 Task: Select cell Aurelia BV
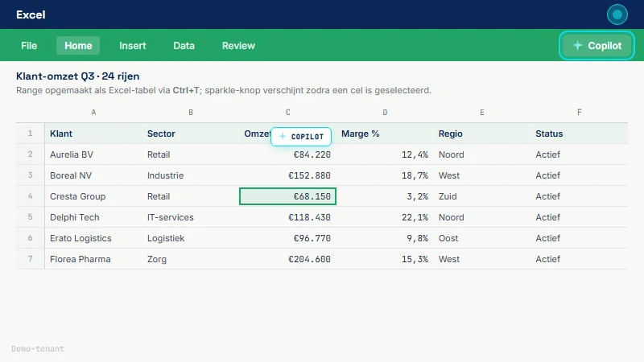93,154
